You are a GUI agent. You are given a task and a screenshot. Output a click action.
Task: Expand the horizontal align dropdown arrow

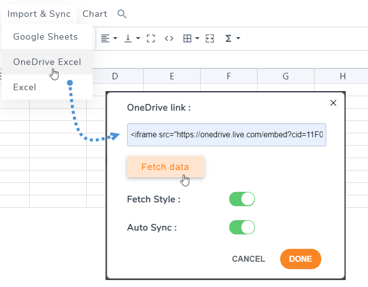[x=115, y=39]
